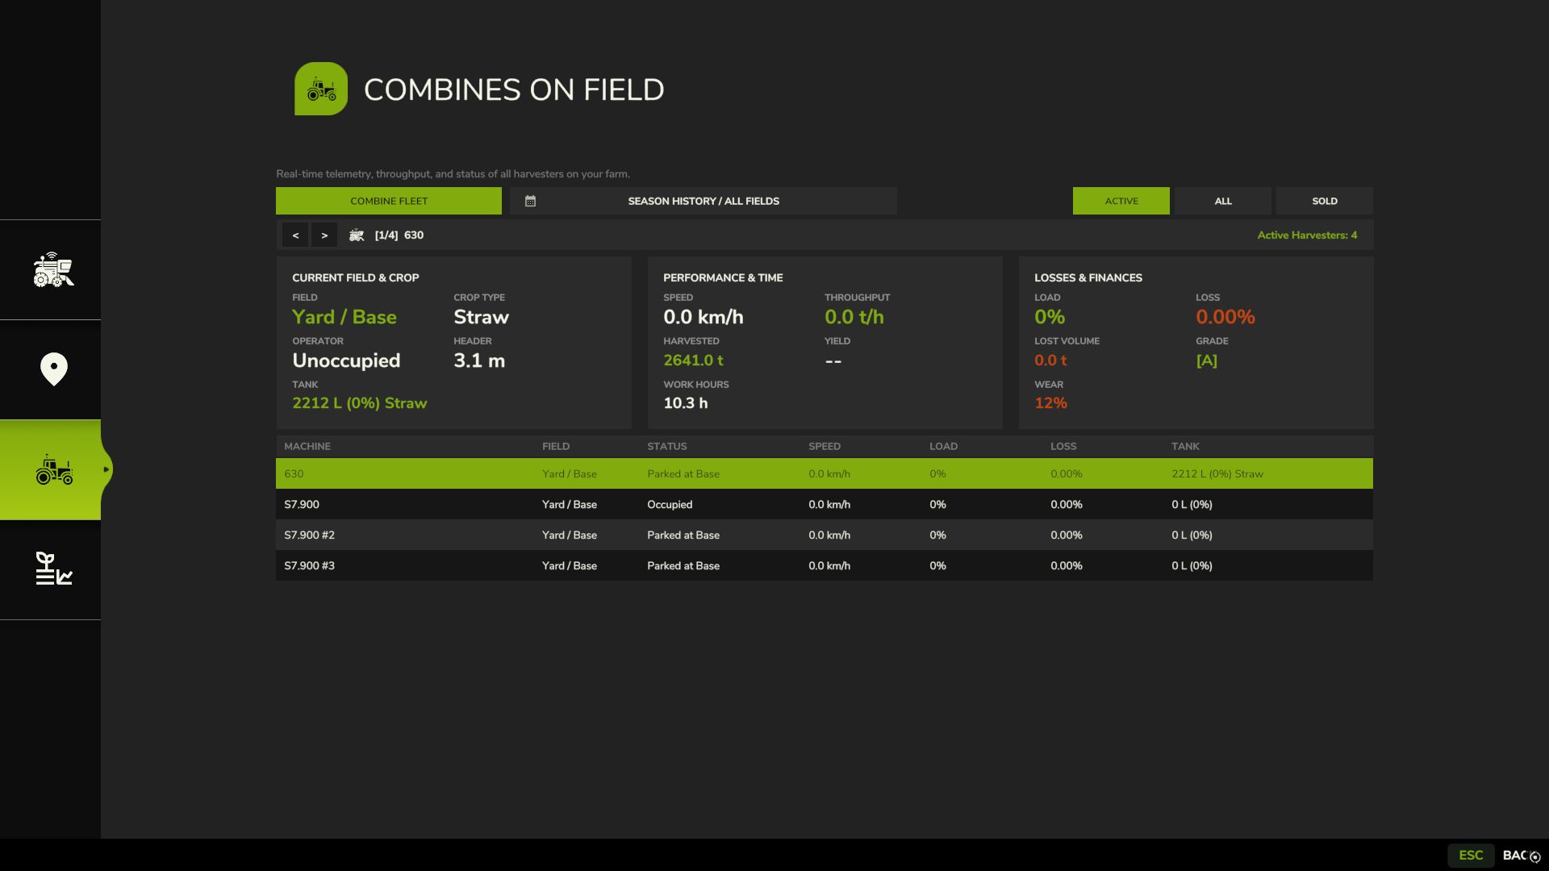Click the Unoccupied operator value
Screen dimensions: 1549x871
point(346,360)
